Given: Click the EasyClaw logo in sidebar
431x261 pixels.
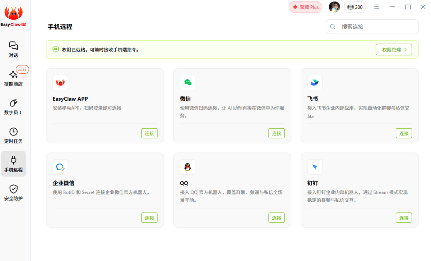Looking at the screenshot, I should pyautogui.click(x=13, y=17).
